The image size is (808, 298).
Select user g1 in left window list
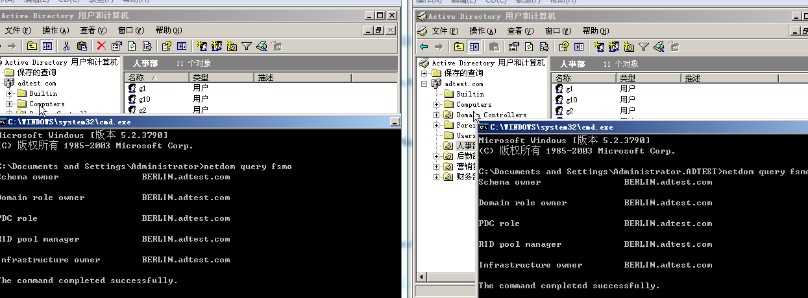(143, 88)
